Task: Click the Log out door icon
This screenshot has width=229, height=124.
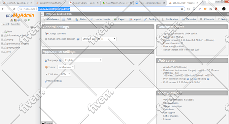Action: click(x=15, y=20)
